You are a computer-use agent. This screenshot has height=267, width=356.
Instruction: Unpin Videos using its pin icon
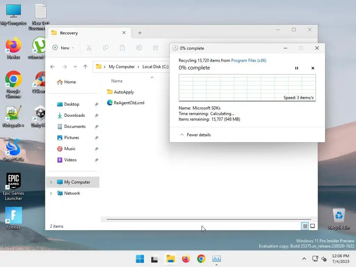coord(97,160)
